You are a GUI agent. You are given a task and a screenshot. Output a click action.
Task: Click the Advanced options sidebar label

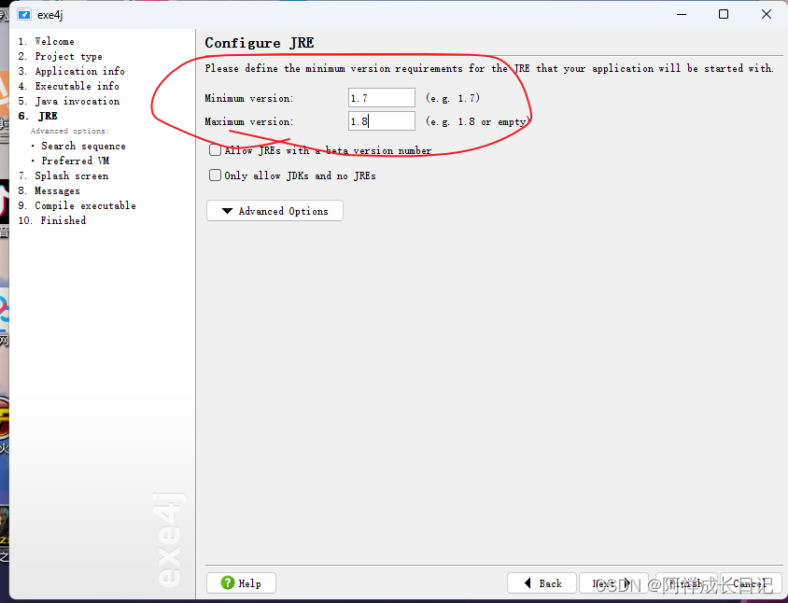(70, 131)
